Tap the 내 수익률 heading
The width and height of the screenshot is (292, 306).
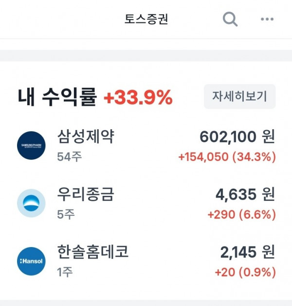click(x=57, y=97)
